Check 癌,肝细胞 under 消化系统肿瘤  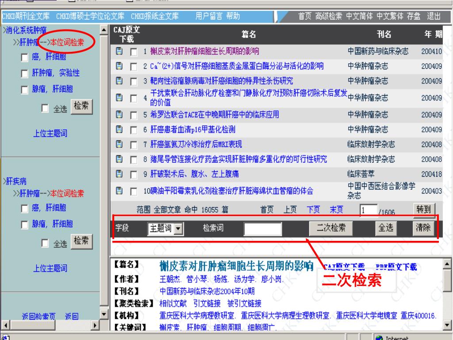click(x=25, y=57)
